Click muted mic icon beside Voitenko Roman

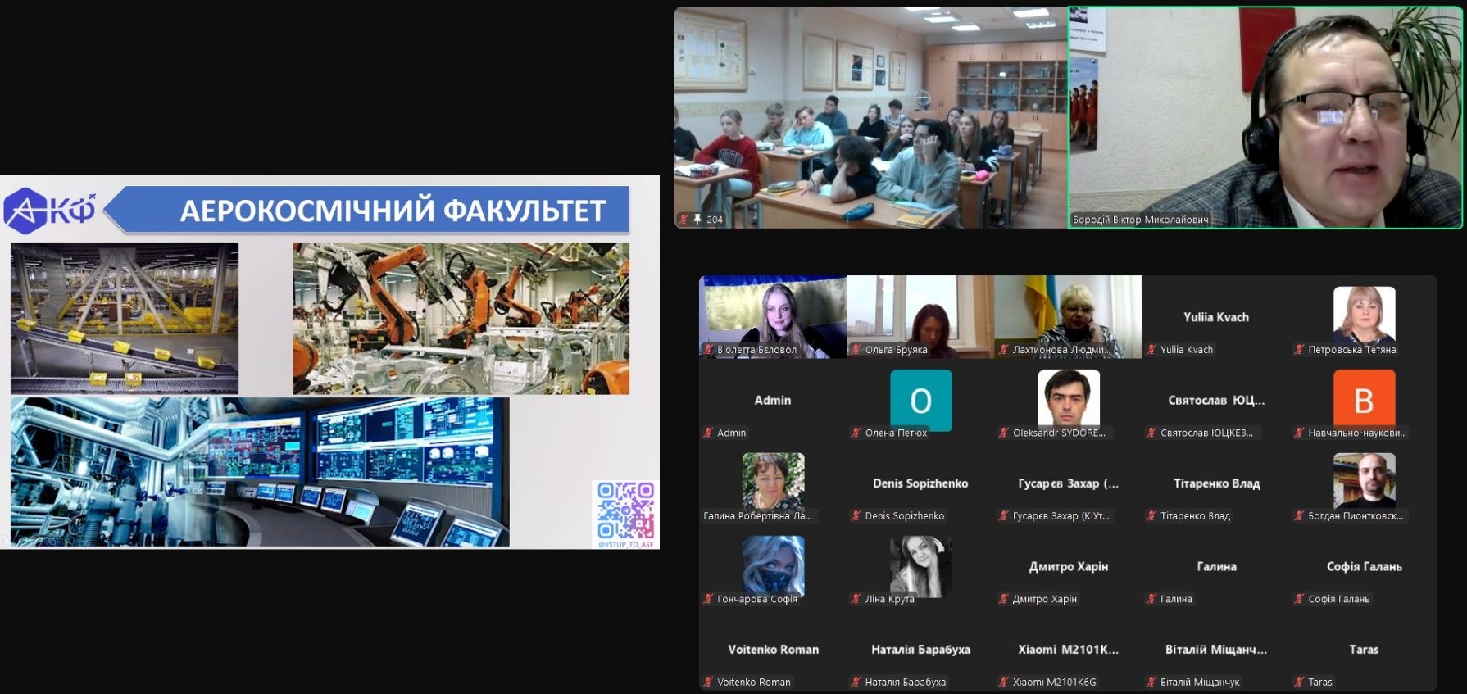708,682
